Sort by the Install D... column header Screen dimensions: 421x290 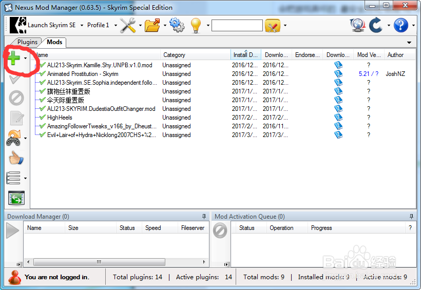(246, 55)
